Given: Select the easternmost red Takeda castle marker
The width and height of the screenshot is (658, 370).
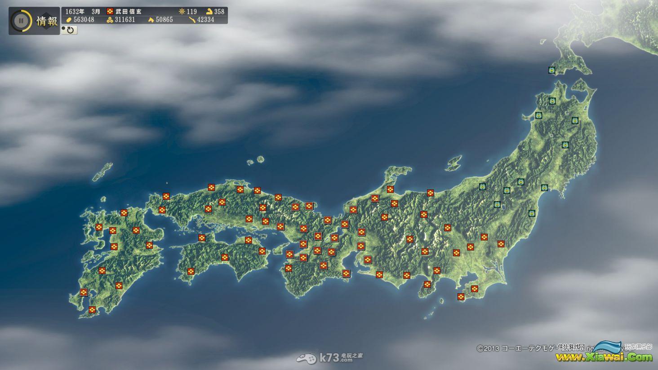Looking at the screenshot, I should [x=501, y=244].
